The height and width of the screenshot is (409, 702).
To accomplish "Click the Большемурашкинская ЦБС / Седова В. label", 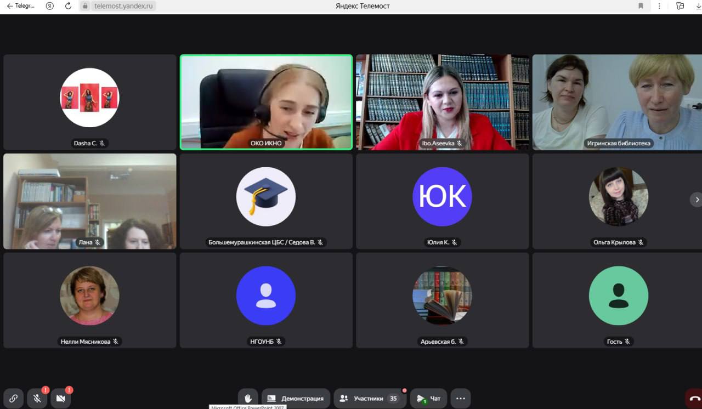I will (x=266, y=242).
